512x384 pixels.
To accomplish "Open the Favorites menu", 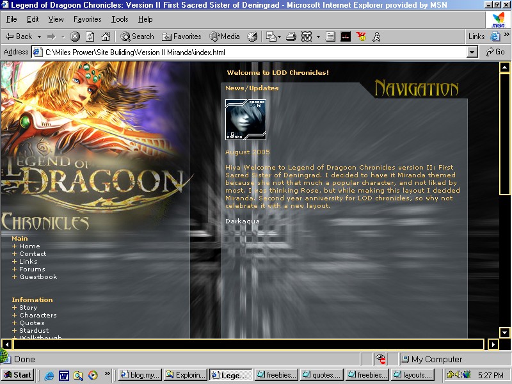I will [87, 20].
